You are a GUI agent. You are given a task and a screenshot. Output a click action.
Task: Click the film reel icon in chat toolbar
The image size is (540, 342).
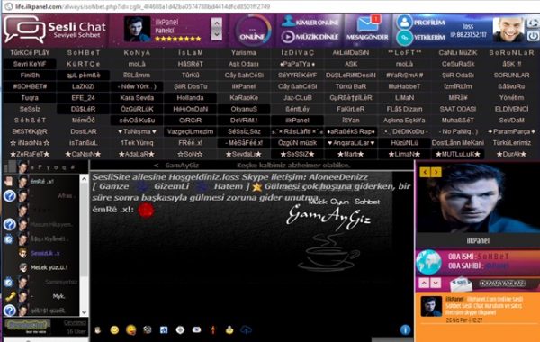pyautogui.click(x=148, y=330)
